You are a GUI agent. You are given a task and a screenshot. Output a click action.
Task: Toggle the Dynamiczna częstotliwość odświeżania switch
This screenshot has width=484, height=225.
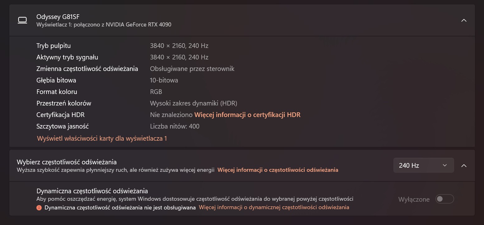pos(444,199)
